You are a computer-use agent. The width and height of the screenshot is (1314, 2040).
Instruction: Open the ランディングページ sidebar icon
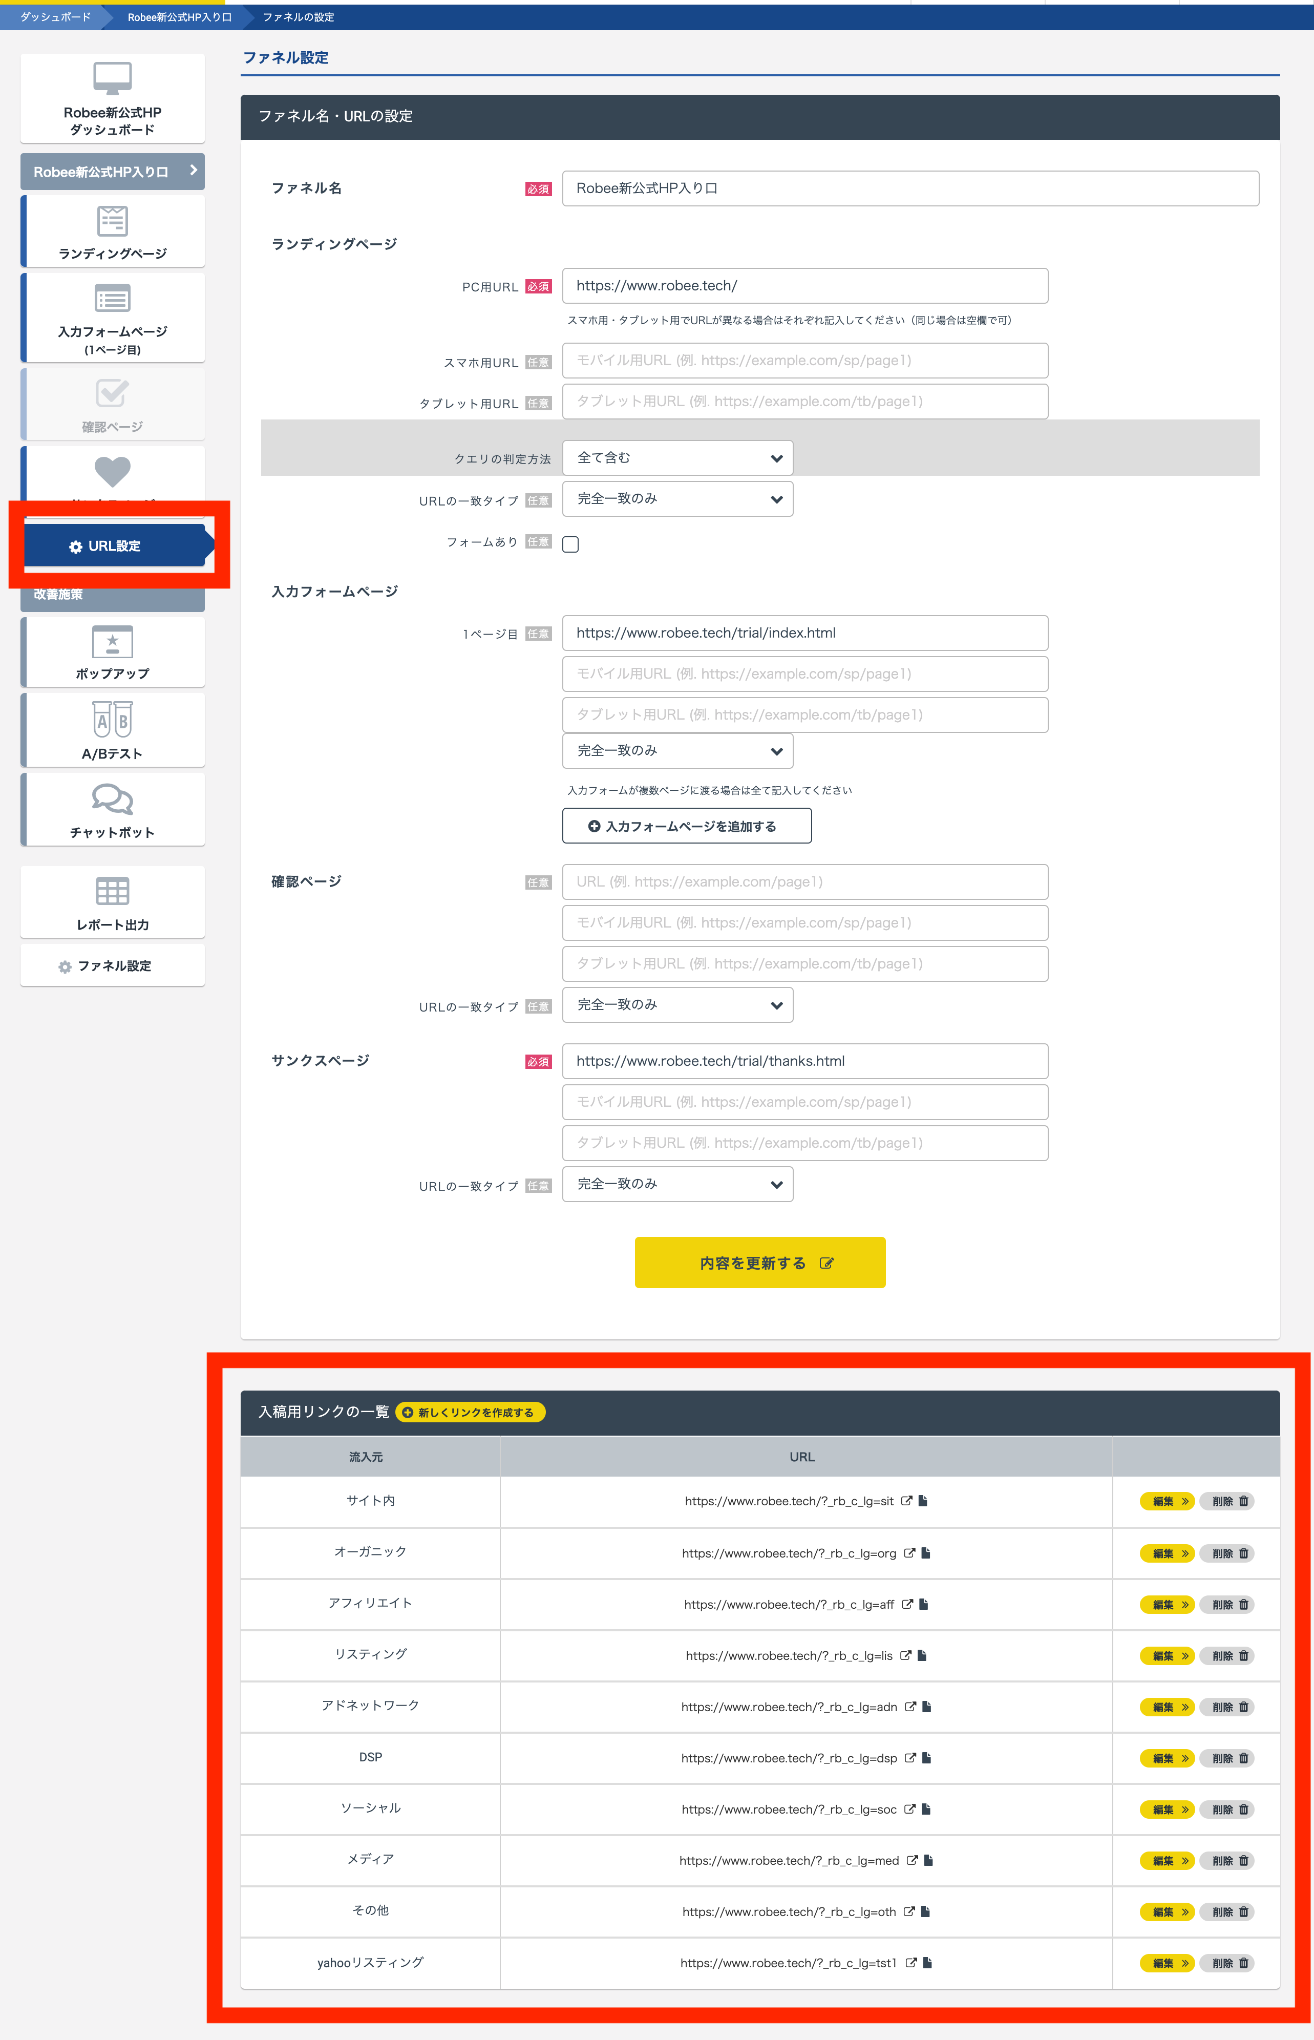pos(112,221)
